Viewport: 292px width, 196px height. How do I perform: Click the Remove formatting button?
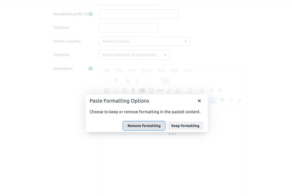144,126
